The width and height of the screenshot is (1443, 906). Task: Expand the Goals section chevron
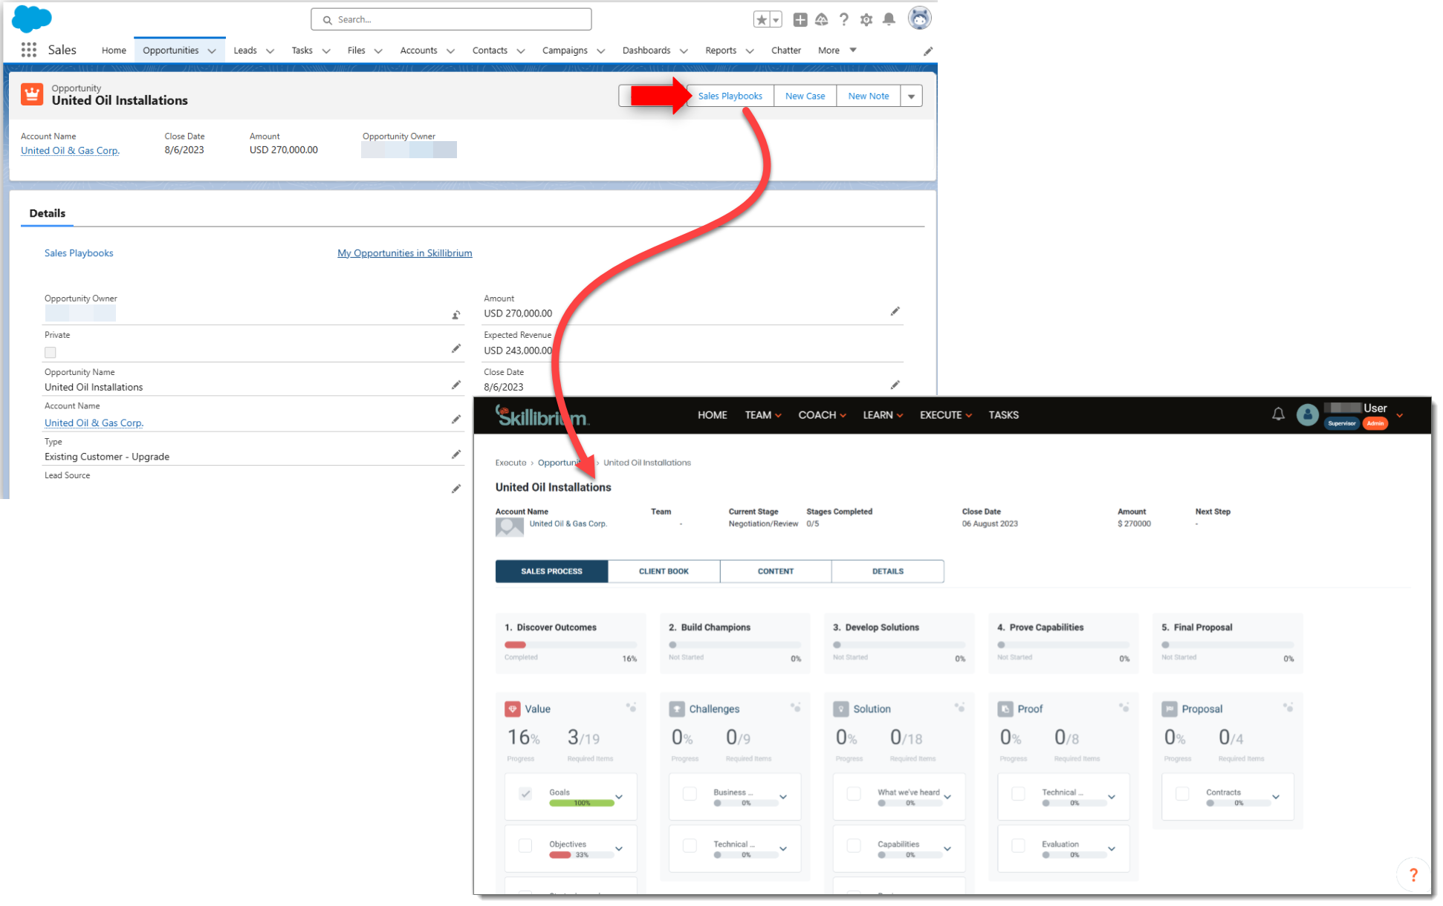[x=620, y=798]
